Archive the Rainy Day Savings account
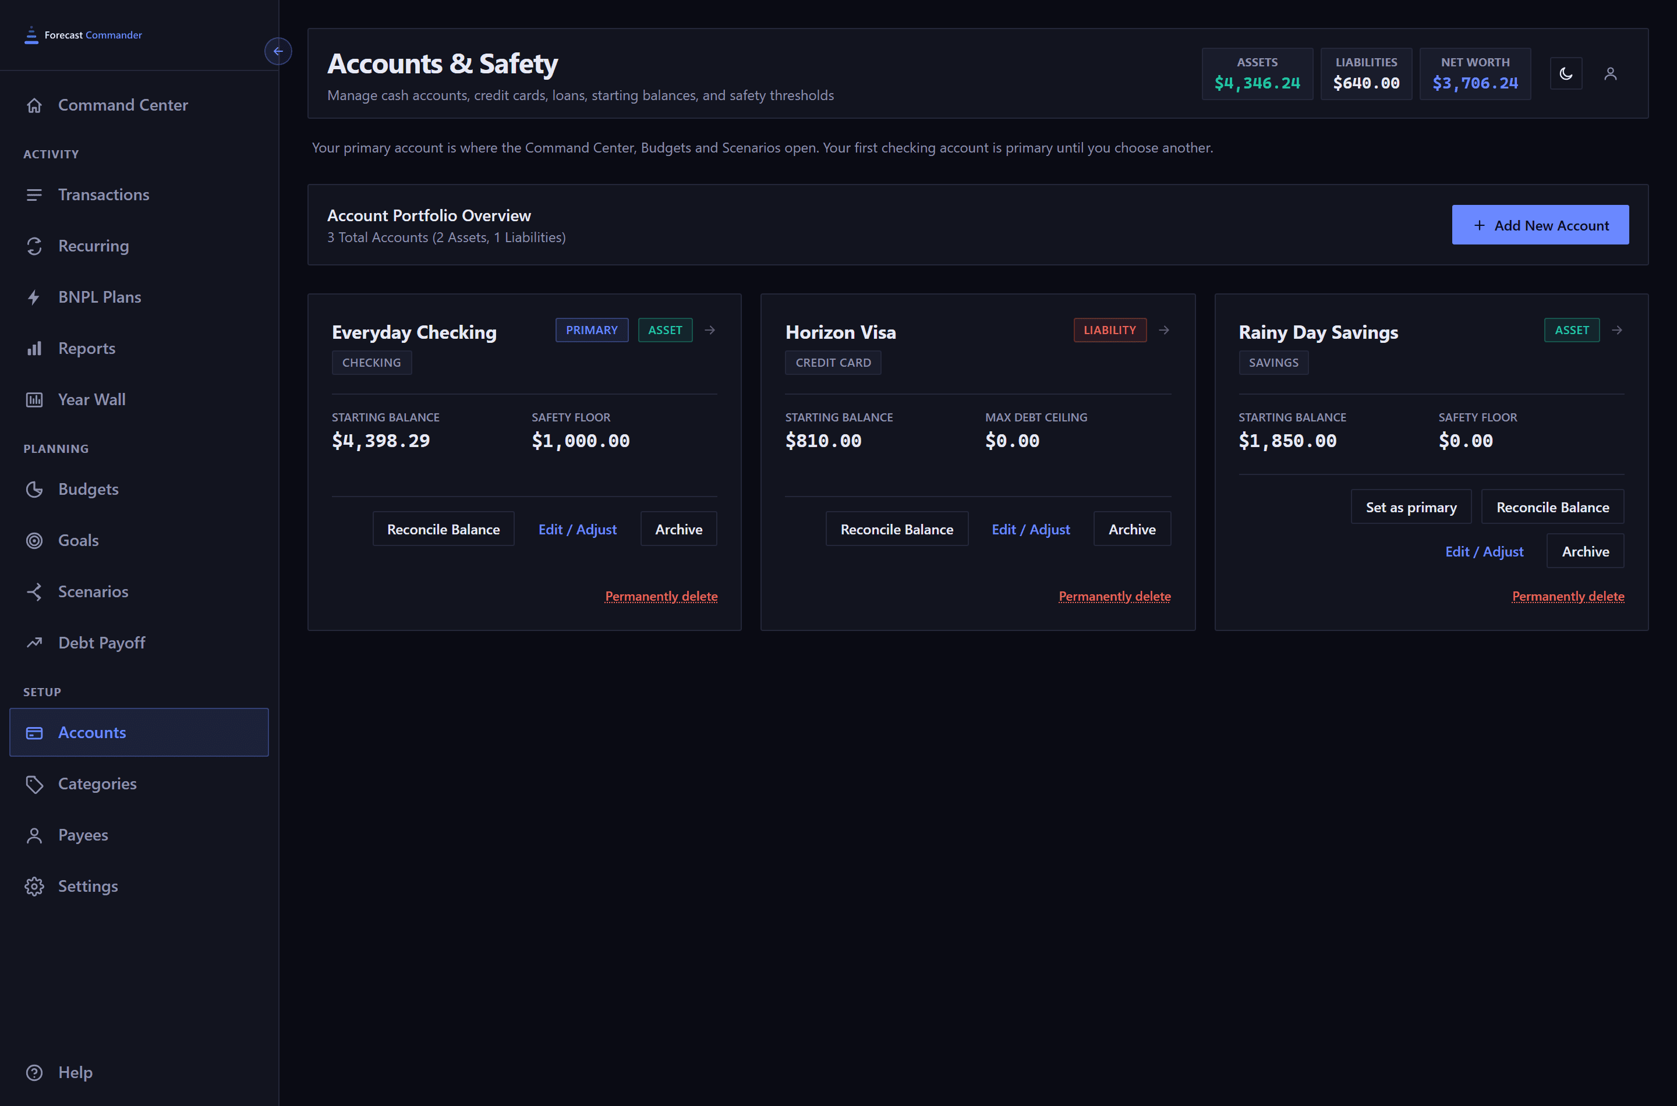The image size is (1677, 1106). point(1585,552)
